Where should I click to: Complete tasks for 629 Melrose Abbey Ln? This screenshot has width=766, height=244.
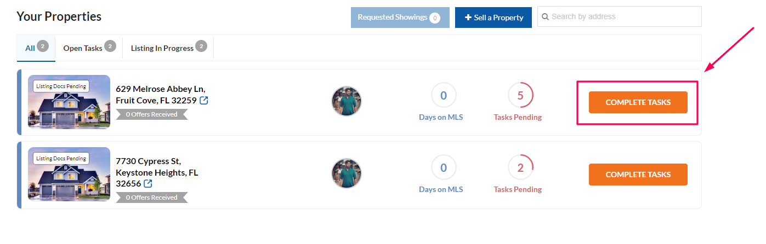pyautogui.click(x=638, y=102)
